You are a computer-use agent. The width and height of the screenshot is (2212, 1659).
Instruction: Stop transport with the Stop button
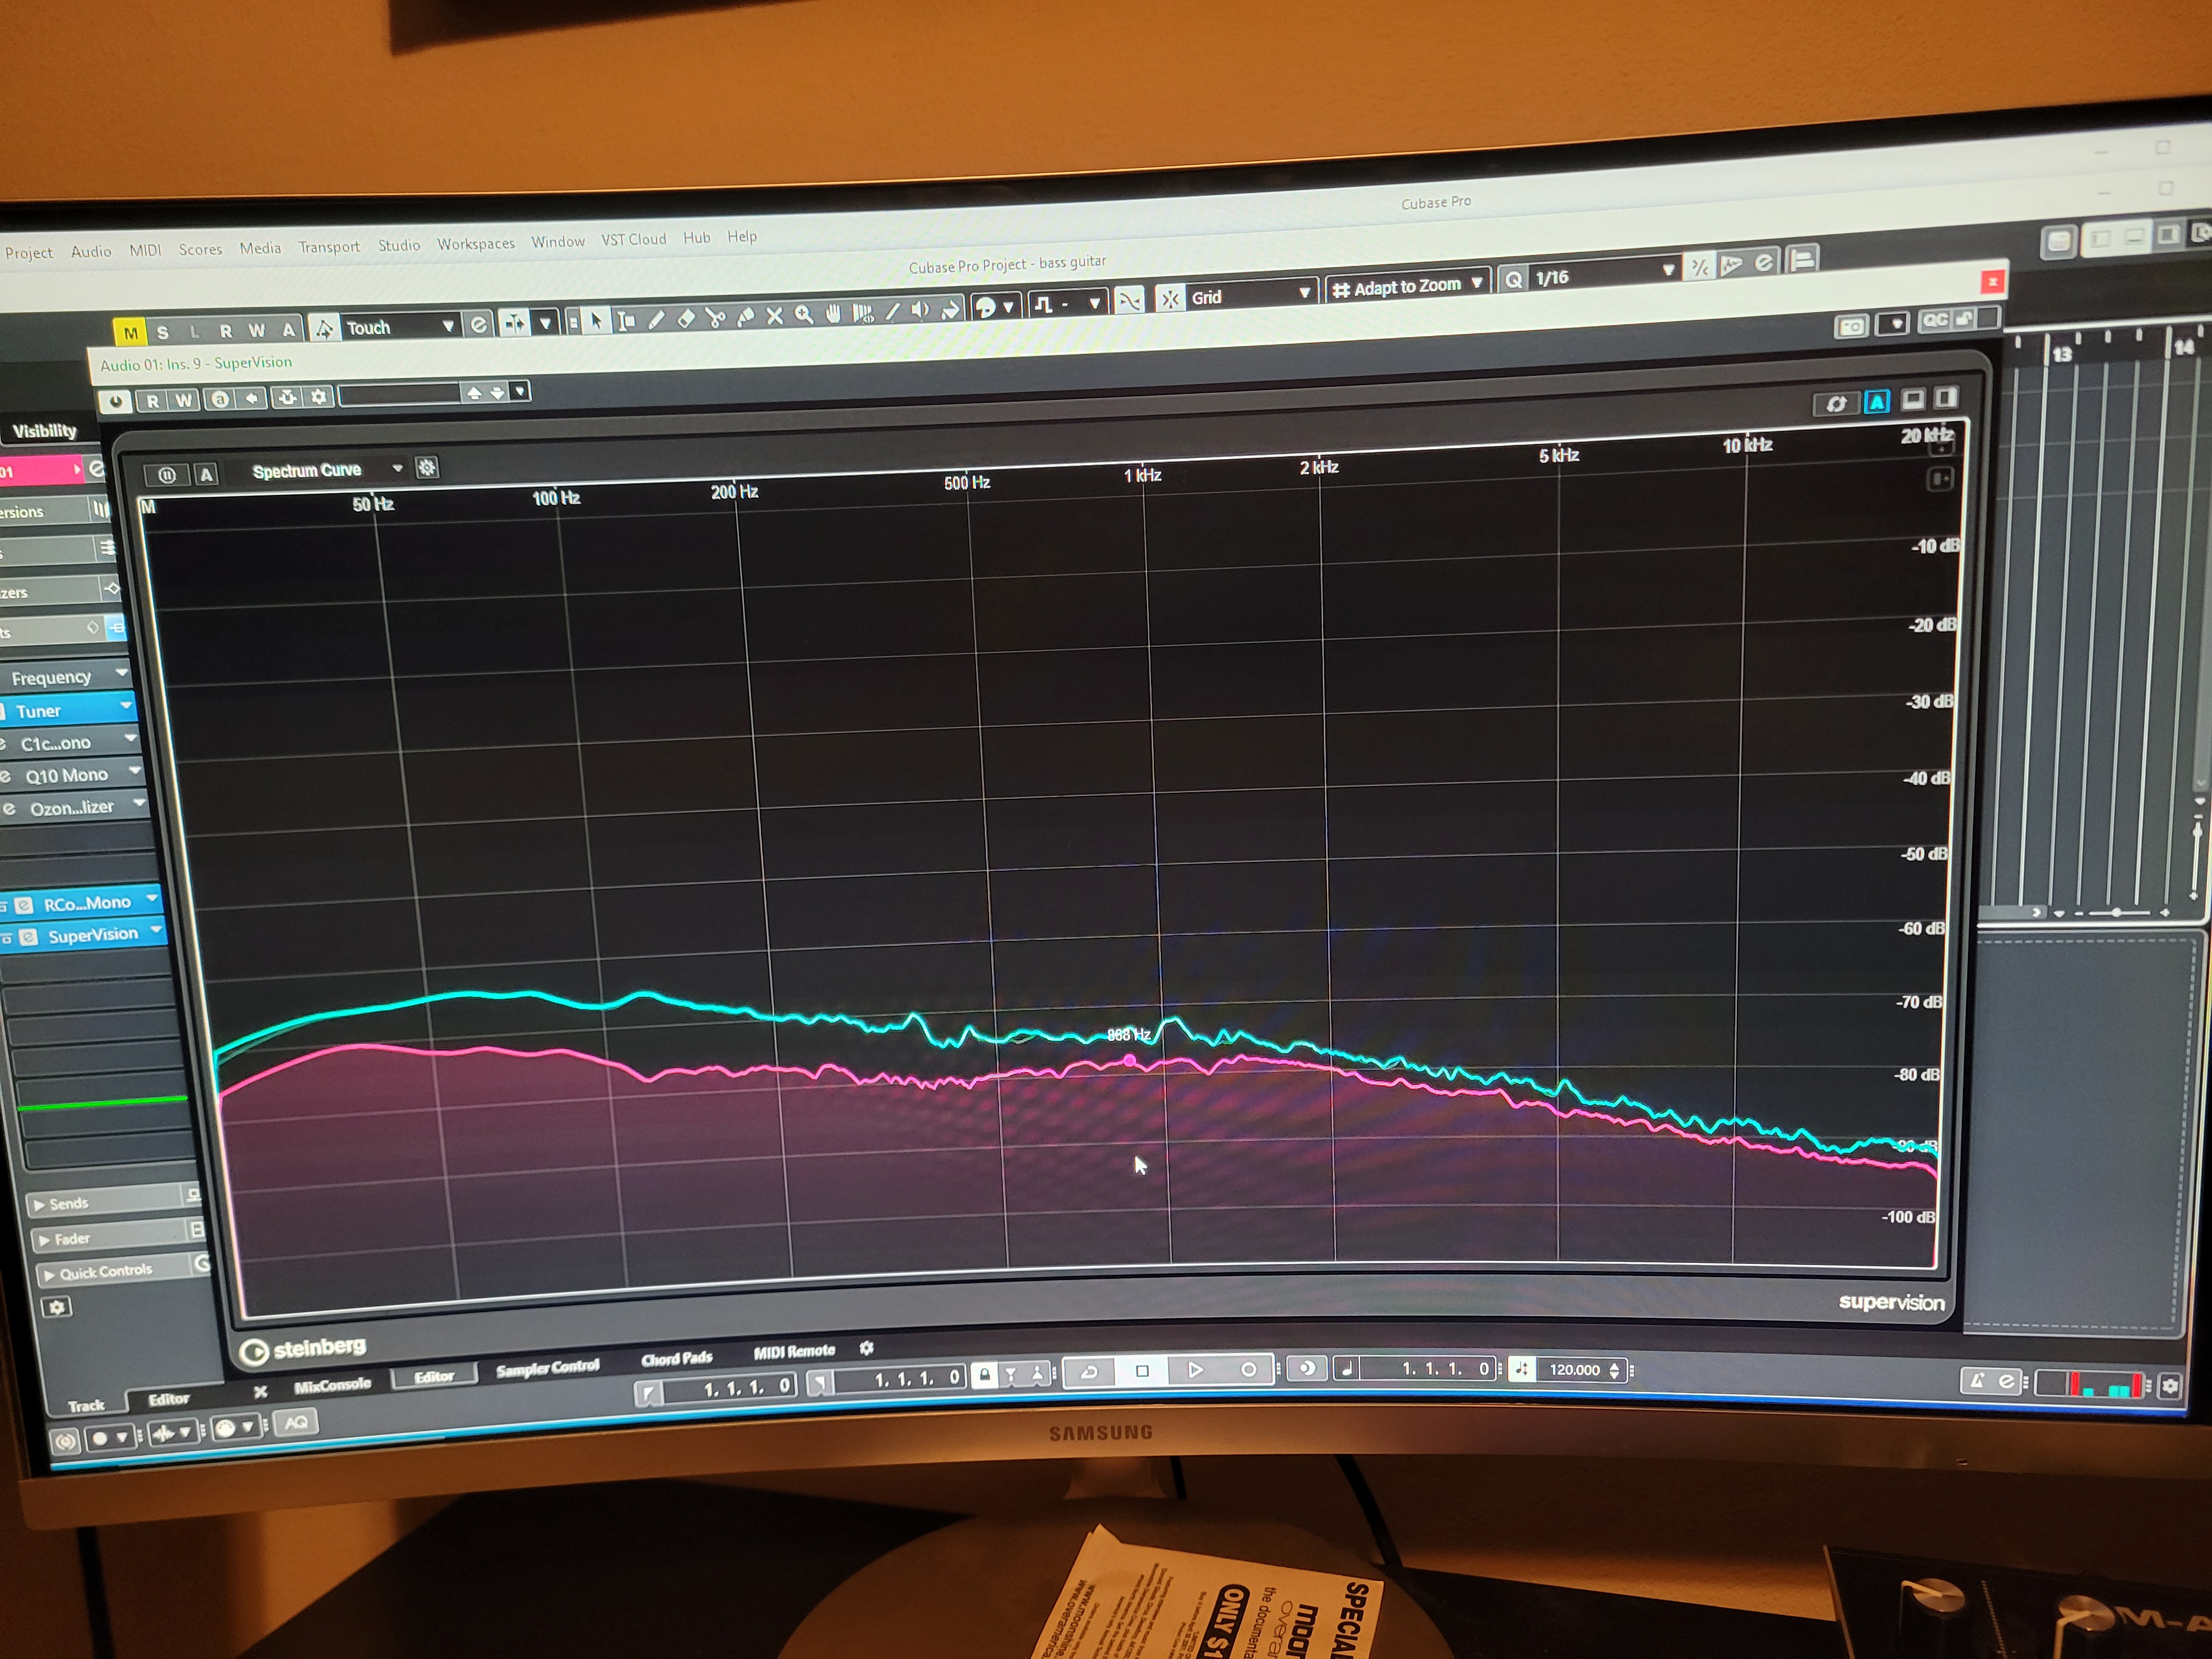pos(1142,1371)
